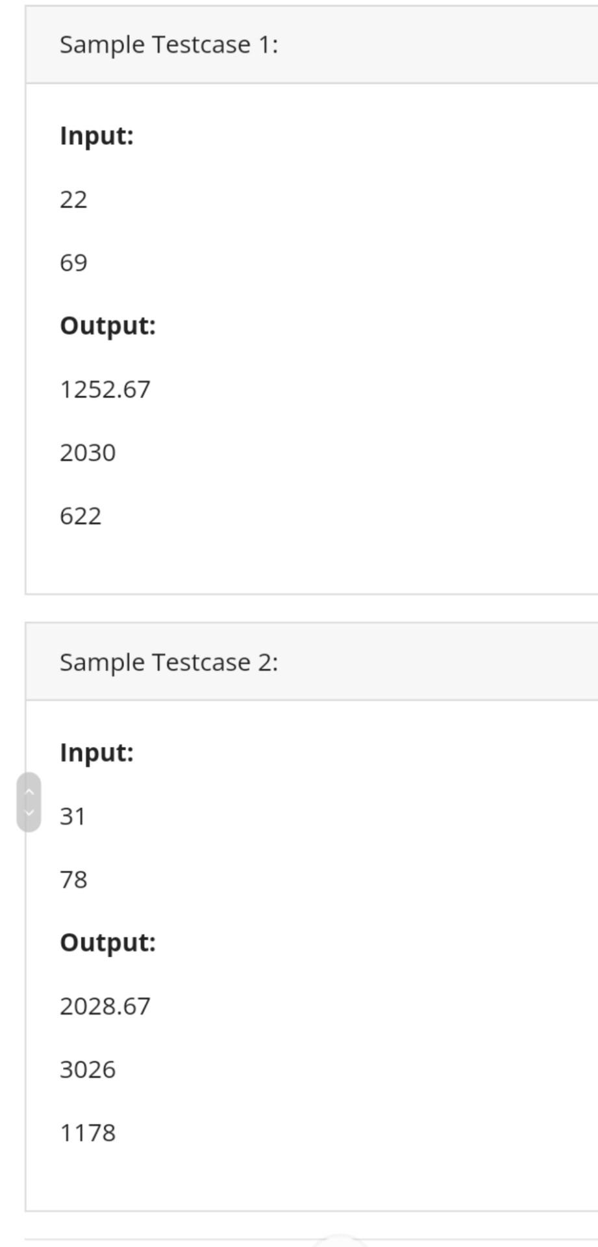Click the Sample Testcase 1 header

[312, 45]
